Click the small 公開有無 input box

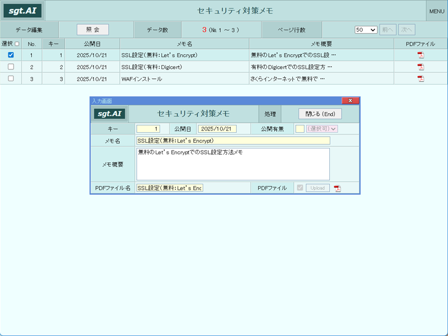(300, 129)
